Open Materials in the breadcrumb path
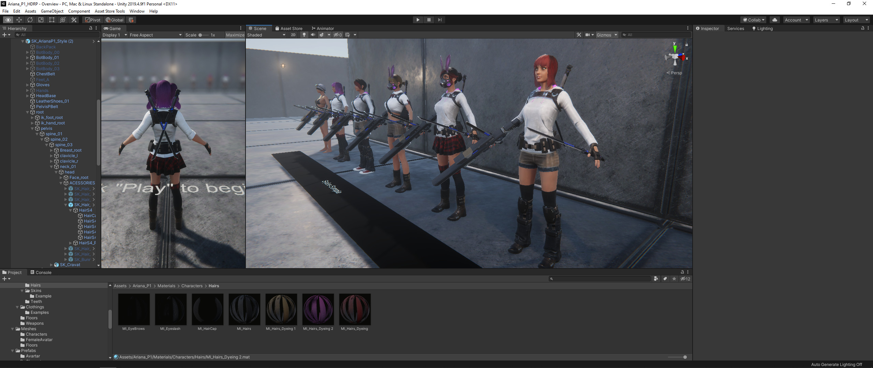The height and width of the screenshot is (368, 873). [x=166, y=286]
